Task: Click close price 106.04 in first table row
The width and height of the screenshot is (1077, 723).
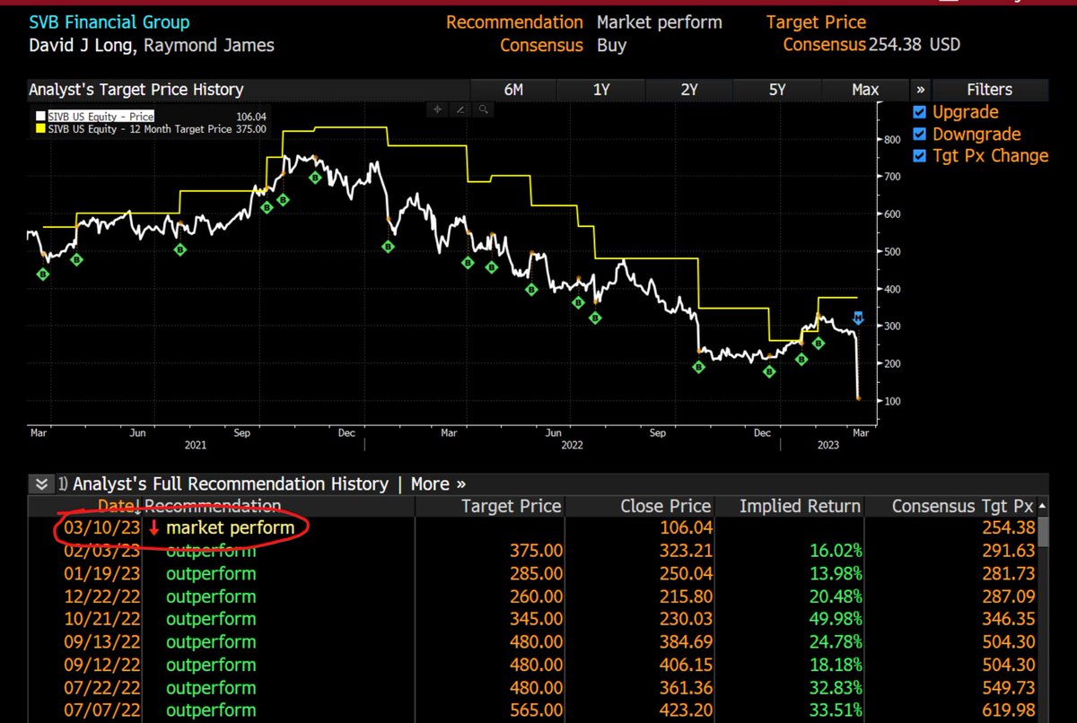Action: click(685, 528)
